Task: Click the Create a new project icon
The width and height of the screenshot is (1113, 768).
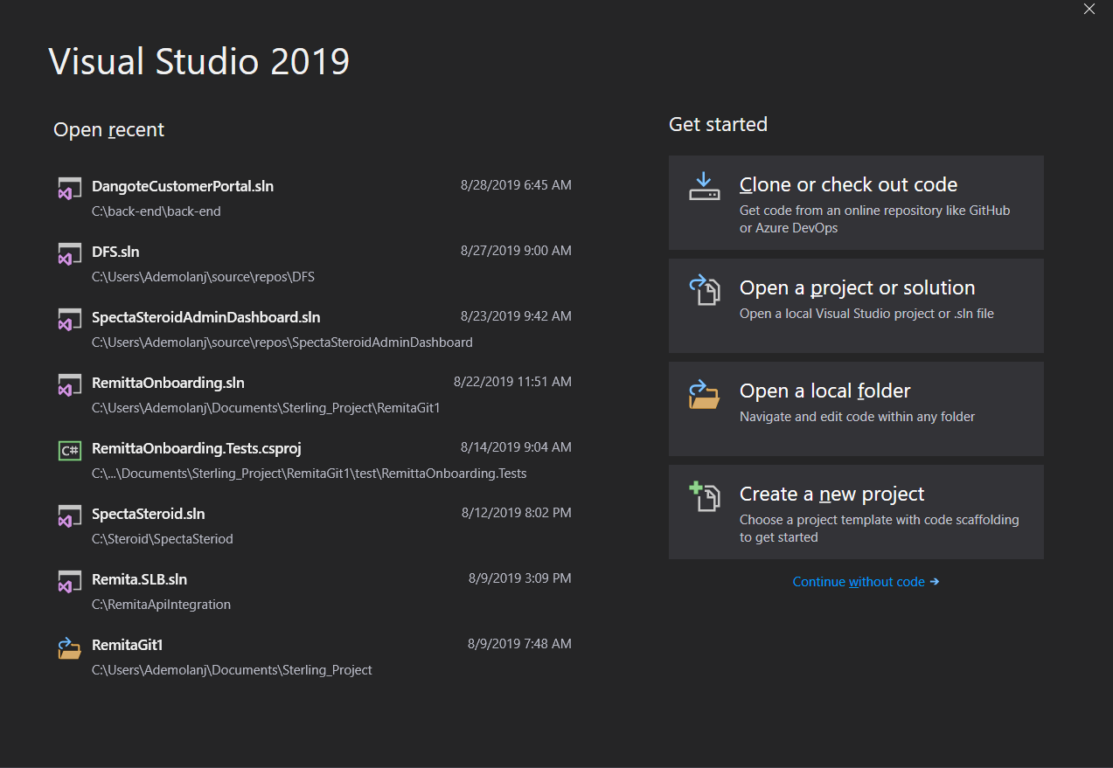Action: coord(704,495)
